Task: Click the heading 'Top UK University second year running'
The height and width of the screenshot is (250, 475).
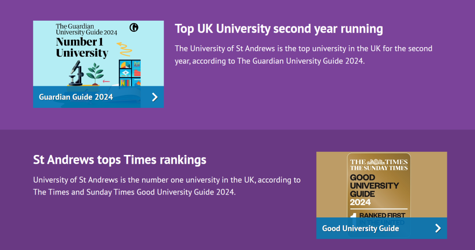Action: pyautogui.click(x=279, y=29)
